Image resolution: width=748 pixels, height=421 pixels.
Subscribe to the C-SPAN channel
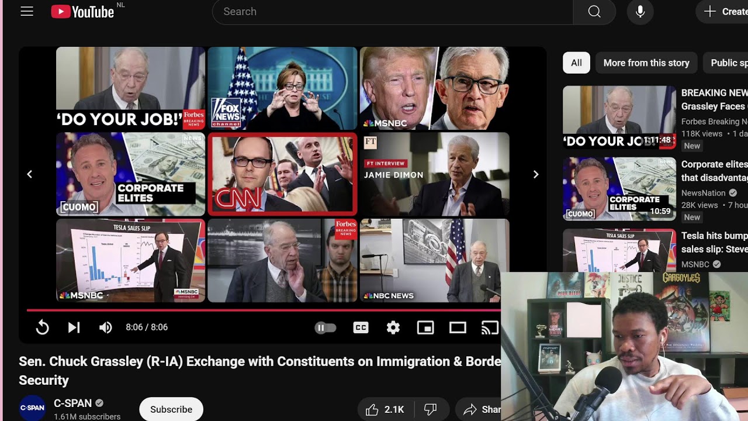[171, 409]
